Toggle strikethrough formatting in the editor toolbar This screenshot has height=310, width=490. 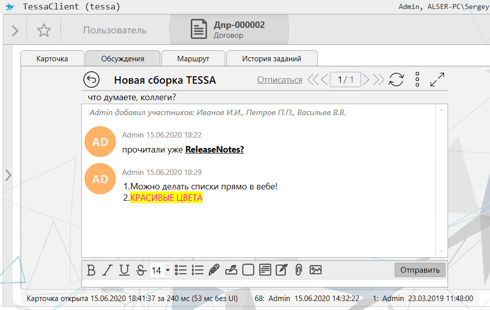[x=141, y=270]
